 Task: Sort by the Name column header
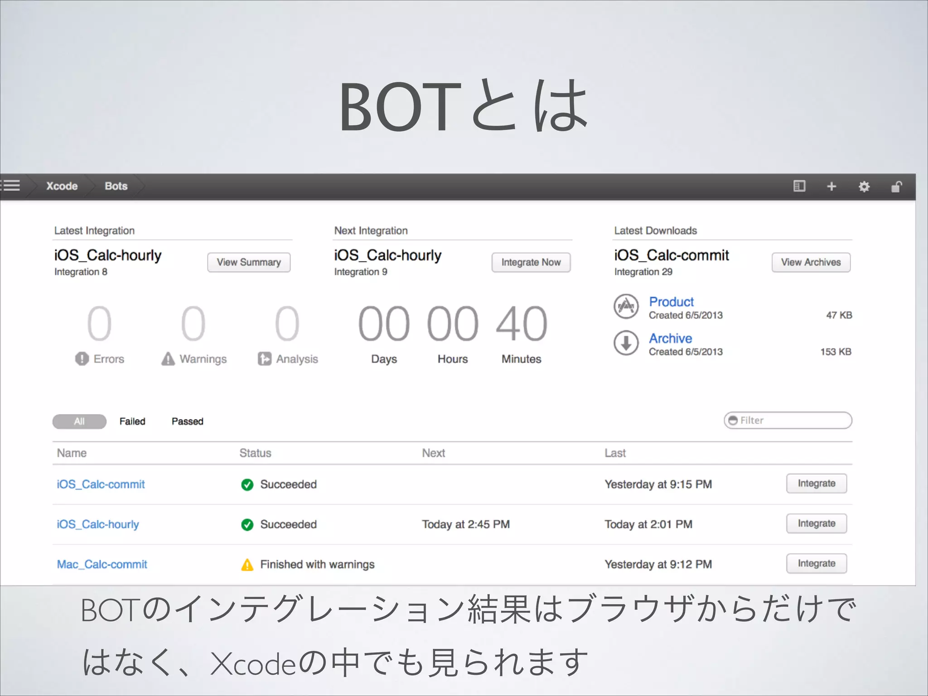click(72, 453)
